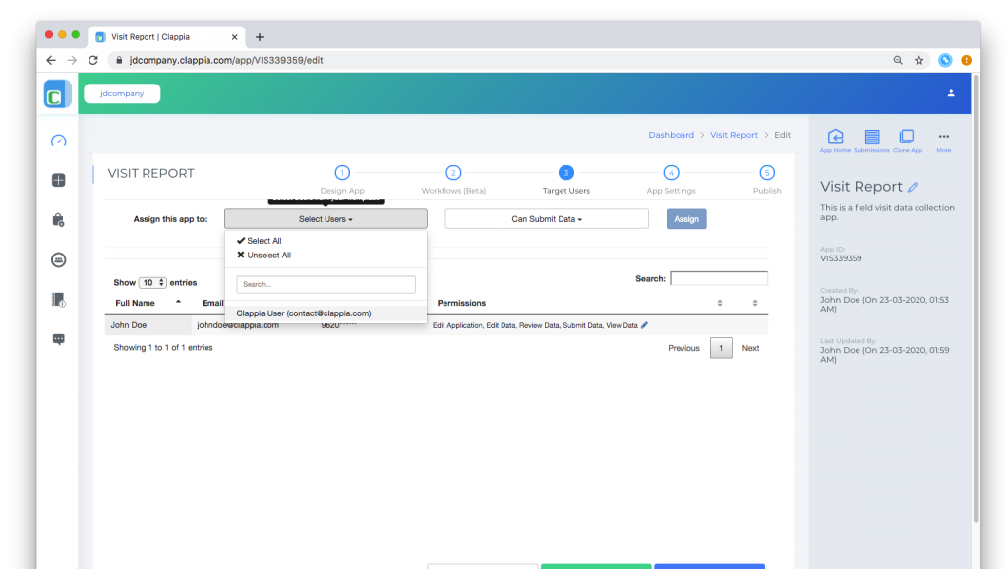
Task: Open the chat support sidebar icon
Action: click(58, 339)
